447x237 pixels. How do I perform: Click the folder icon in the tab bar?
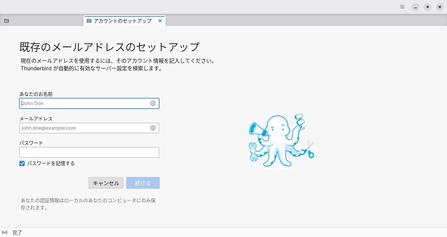pos(7,21)
